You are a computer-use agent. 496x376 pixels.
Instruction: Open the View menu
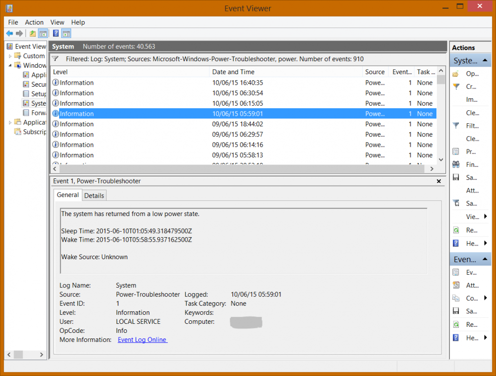tap(57, 23)
